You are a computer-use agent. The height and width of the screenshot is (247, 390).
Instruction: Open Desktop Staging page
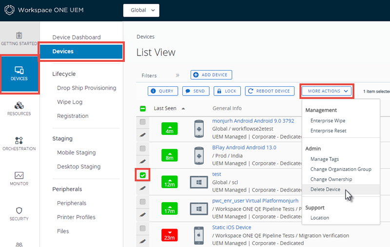click(79, 167)
